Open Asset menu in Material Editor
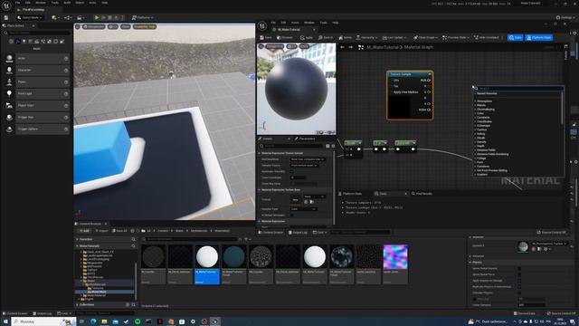 pos(295,23)
